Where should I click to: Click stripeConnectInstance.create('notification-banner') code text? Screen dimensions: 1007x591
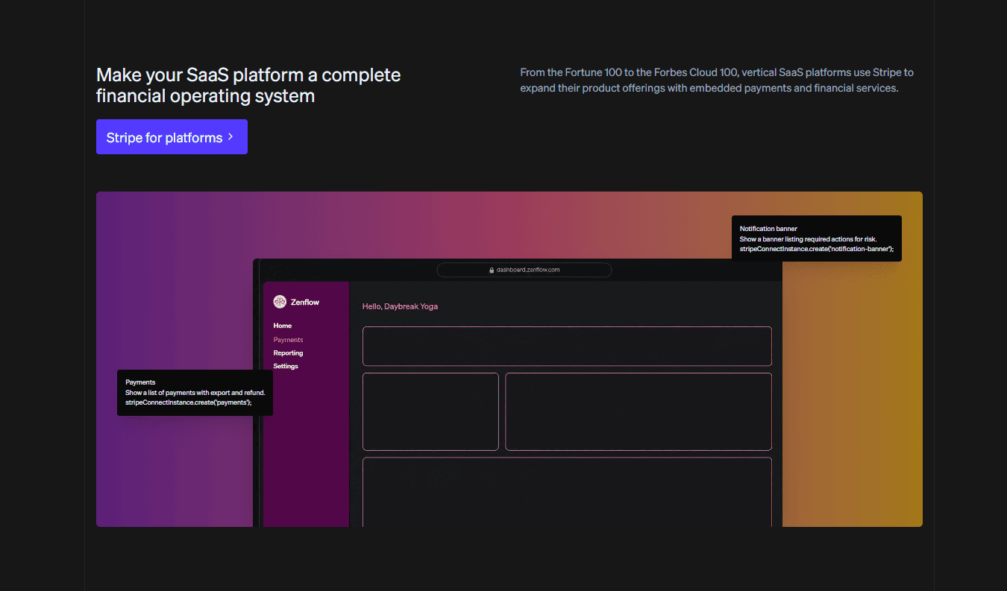click(x=817, y=249)
